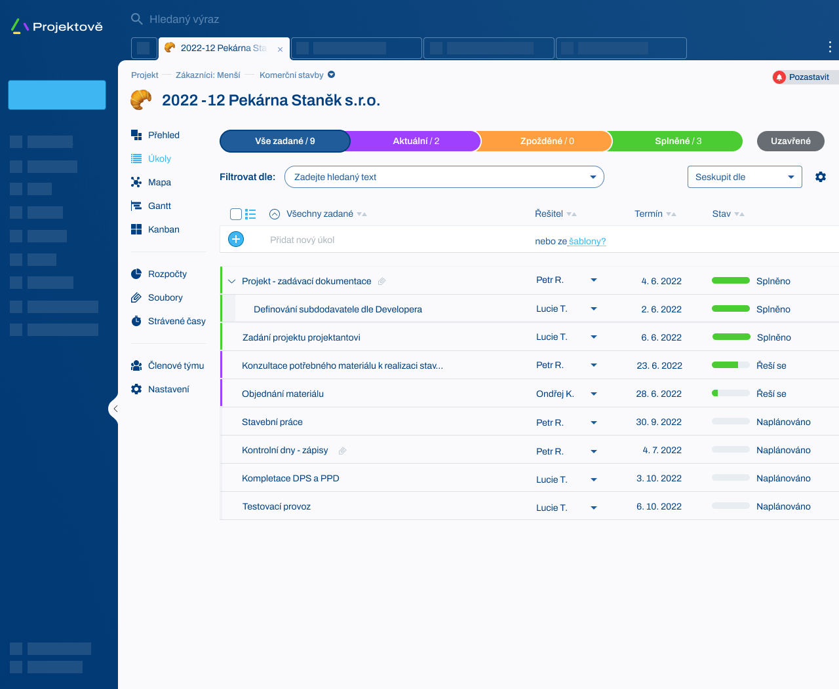Viewport: 839px width, 689px height.
Task: Select the Vše zadané / 9 tab
Action: [x=285, y=141]
